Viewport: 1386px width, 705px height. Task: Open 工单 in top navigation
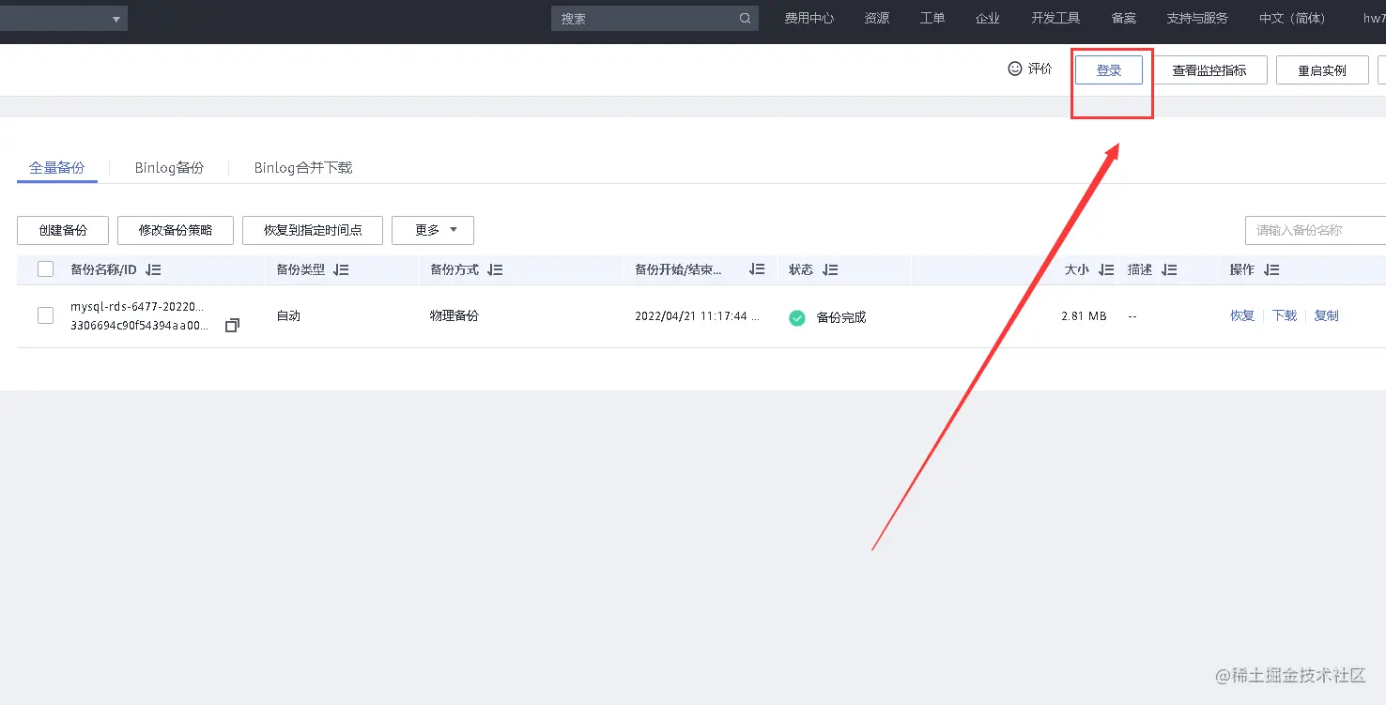(x=932, y=18)
